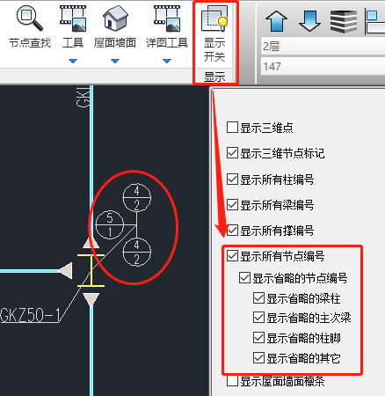Click the 147 value field
Viewport: 385px width, 396px height.
click(323, 66)
